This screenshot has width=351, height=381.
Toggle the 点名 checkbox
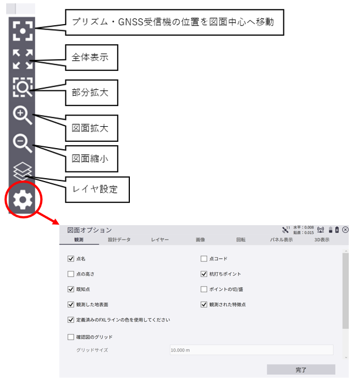(71, 259)
